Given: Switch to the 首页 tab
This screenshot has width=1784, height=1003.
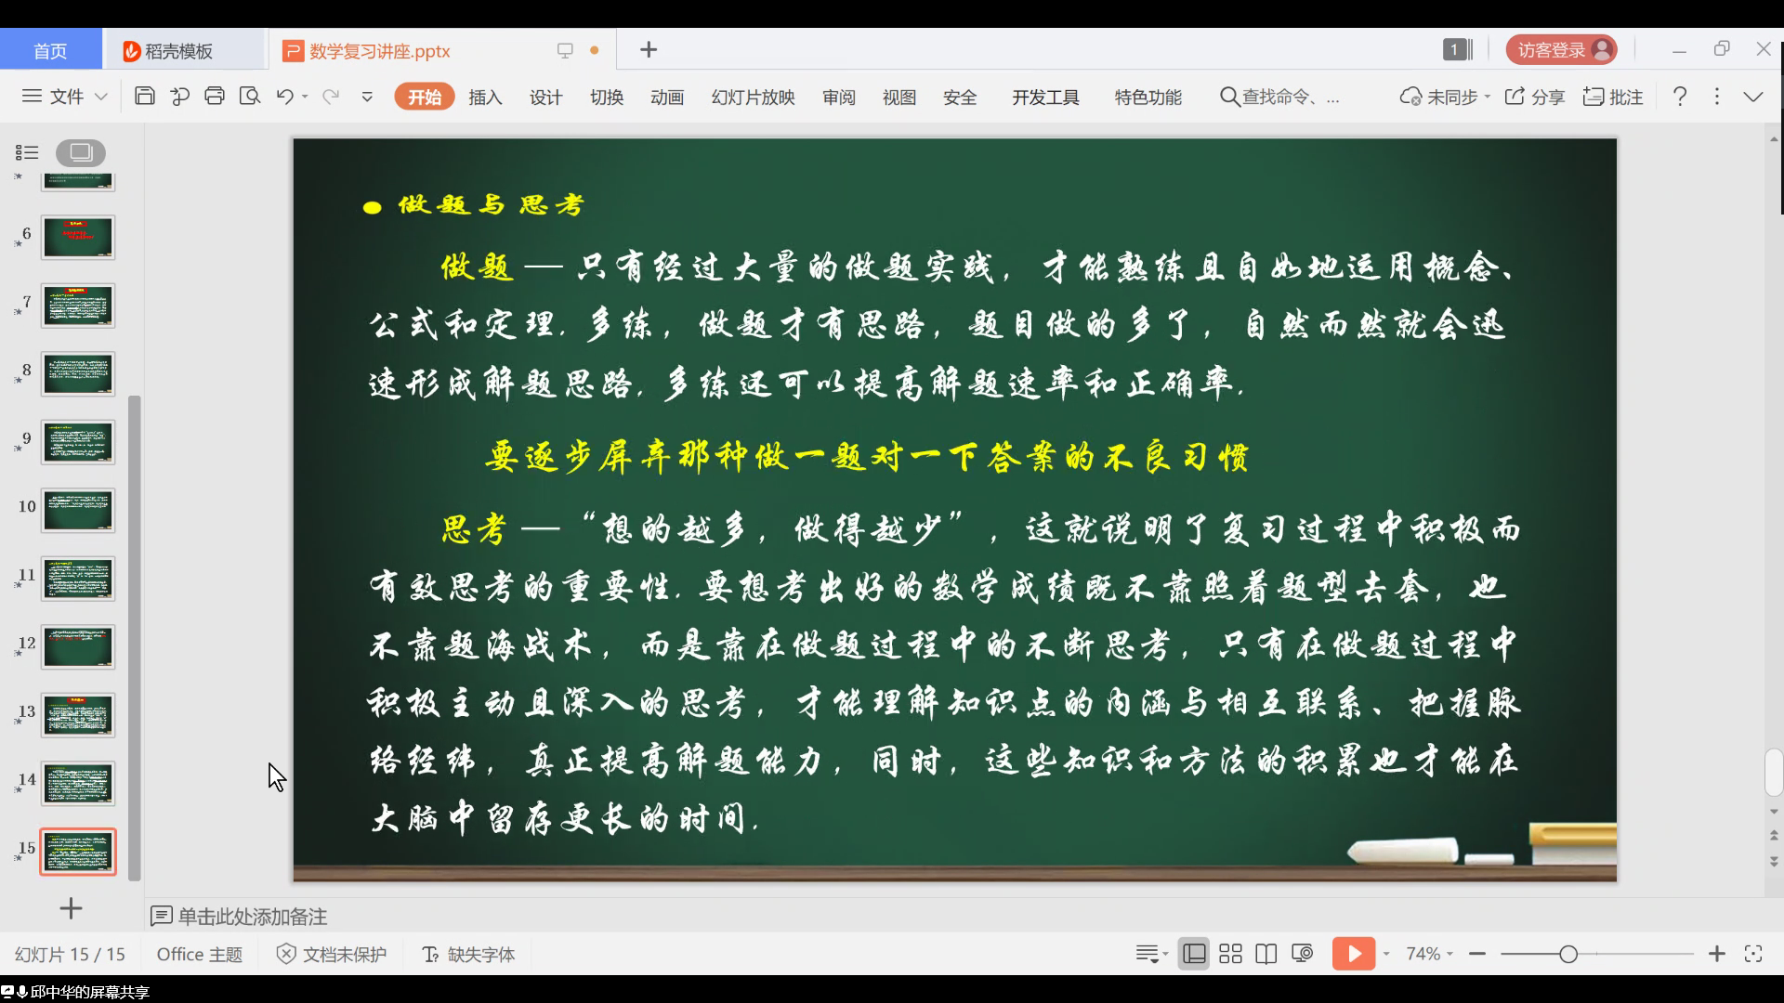Looking at the screenshot, I should point(51,49).
